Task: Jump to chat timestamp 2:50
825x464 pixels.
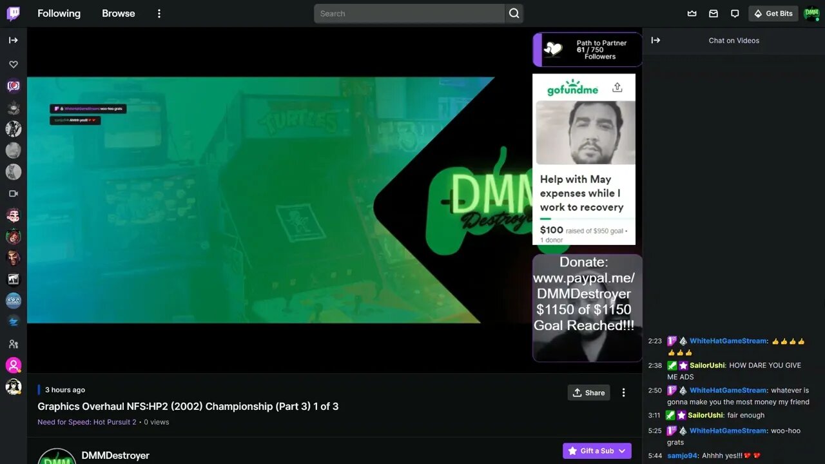Action: 655,391
